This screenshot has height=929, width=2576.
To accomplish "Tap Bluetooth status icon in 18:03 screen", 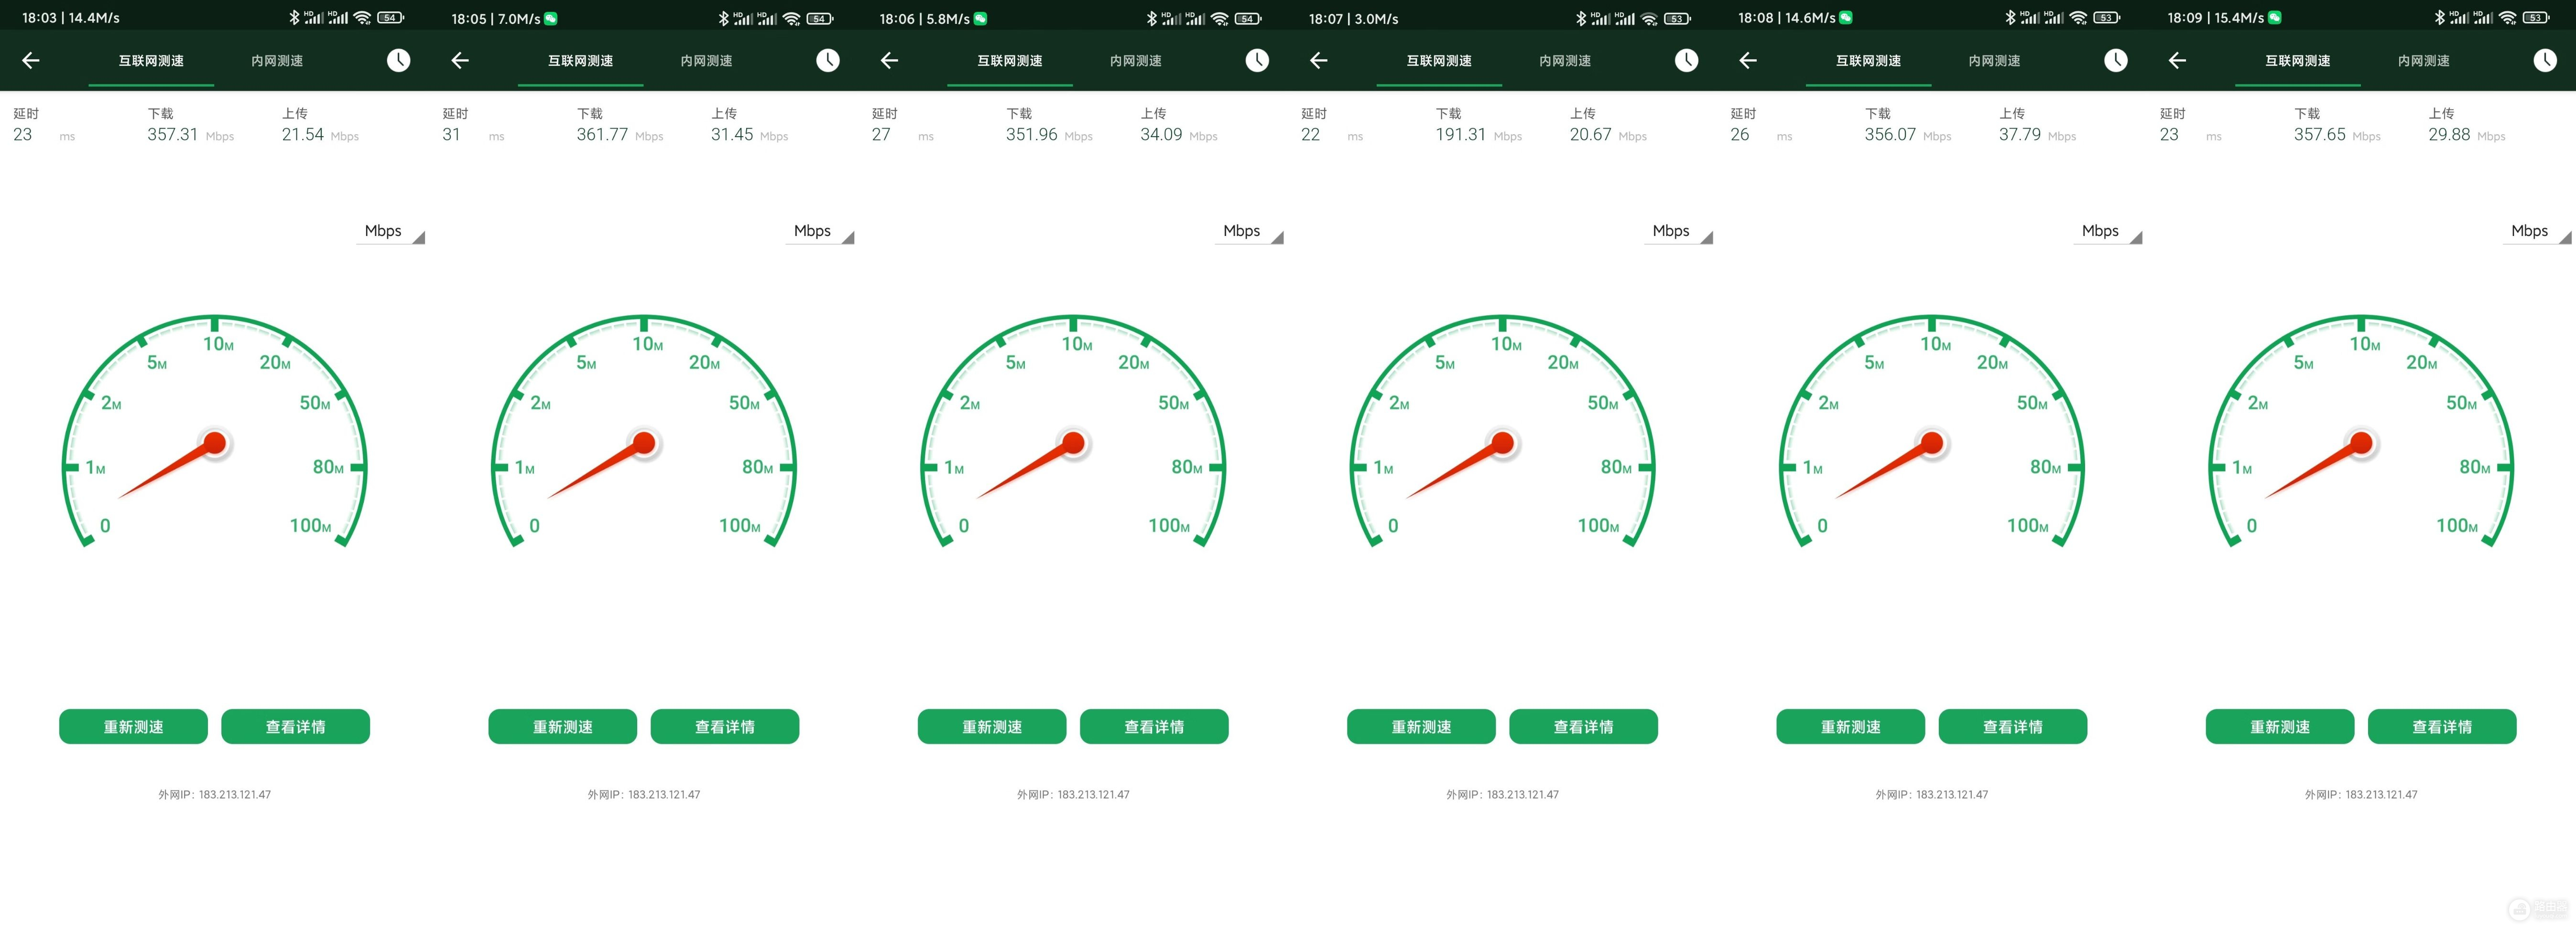I will tap(294, 18).
